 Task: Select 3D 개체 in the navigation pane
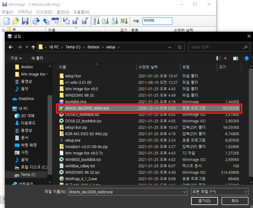pos(24,116)
